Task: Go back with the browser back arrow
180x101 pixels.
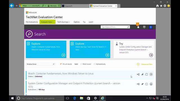Action: [x=12, y=6]
